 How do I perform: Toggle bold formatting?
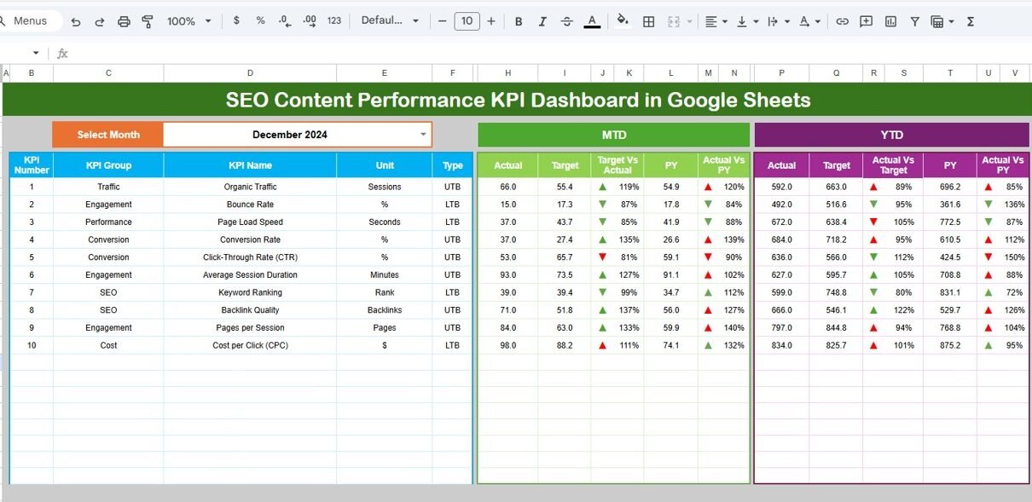(x=518, y=21)
